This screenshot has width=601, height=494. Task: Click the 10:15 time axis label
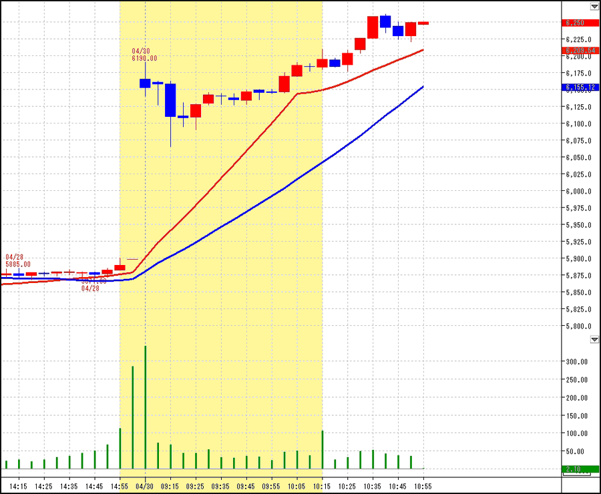click(x=322, y=486)
